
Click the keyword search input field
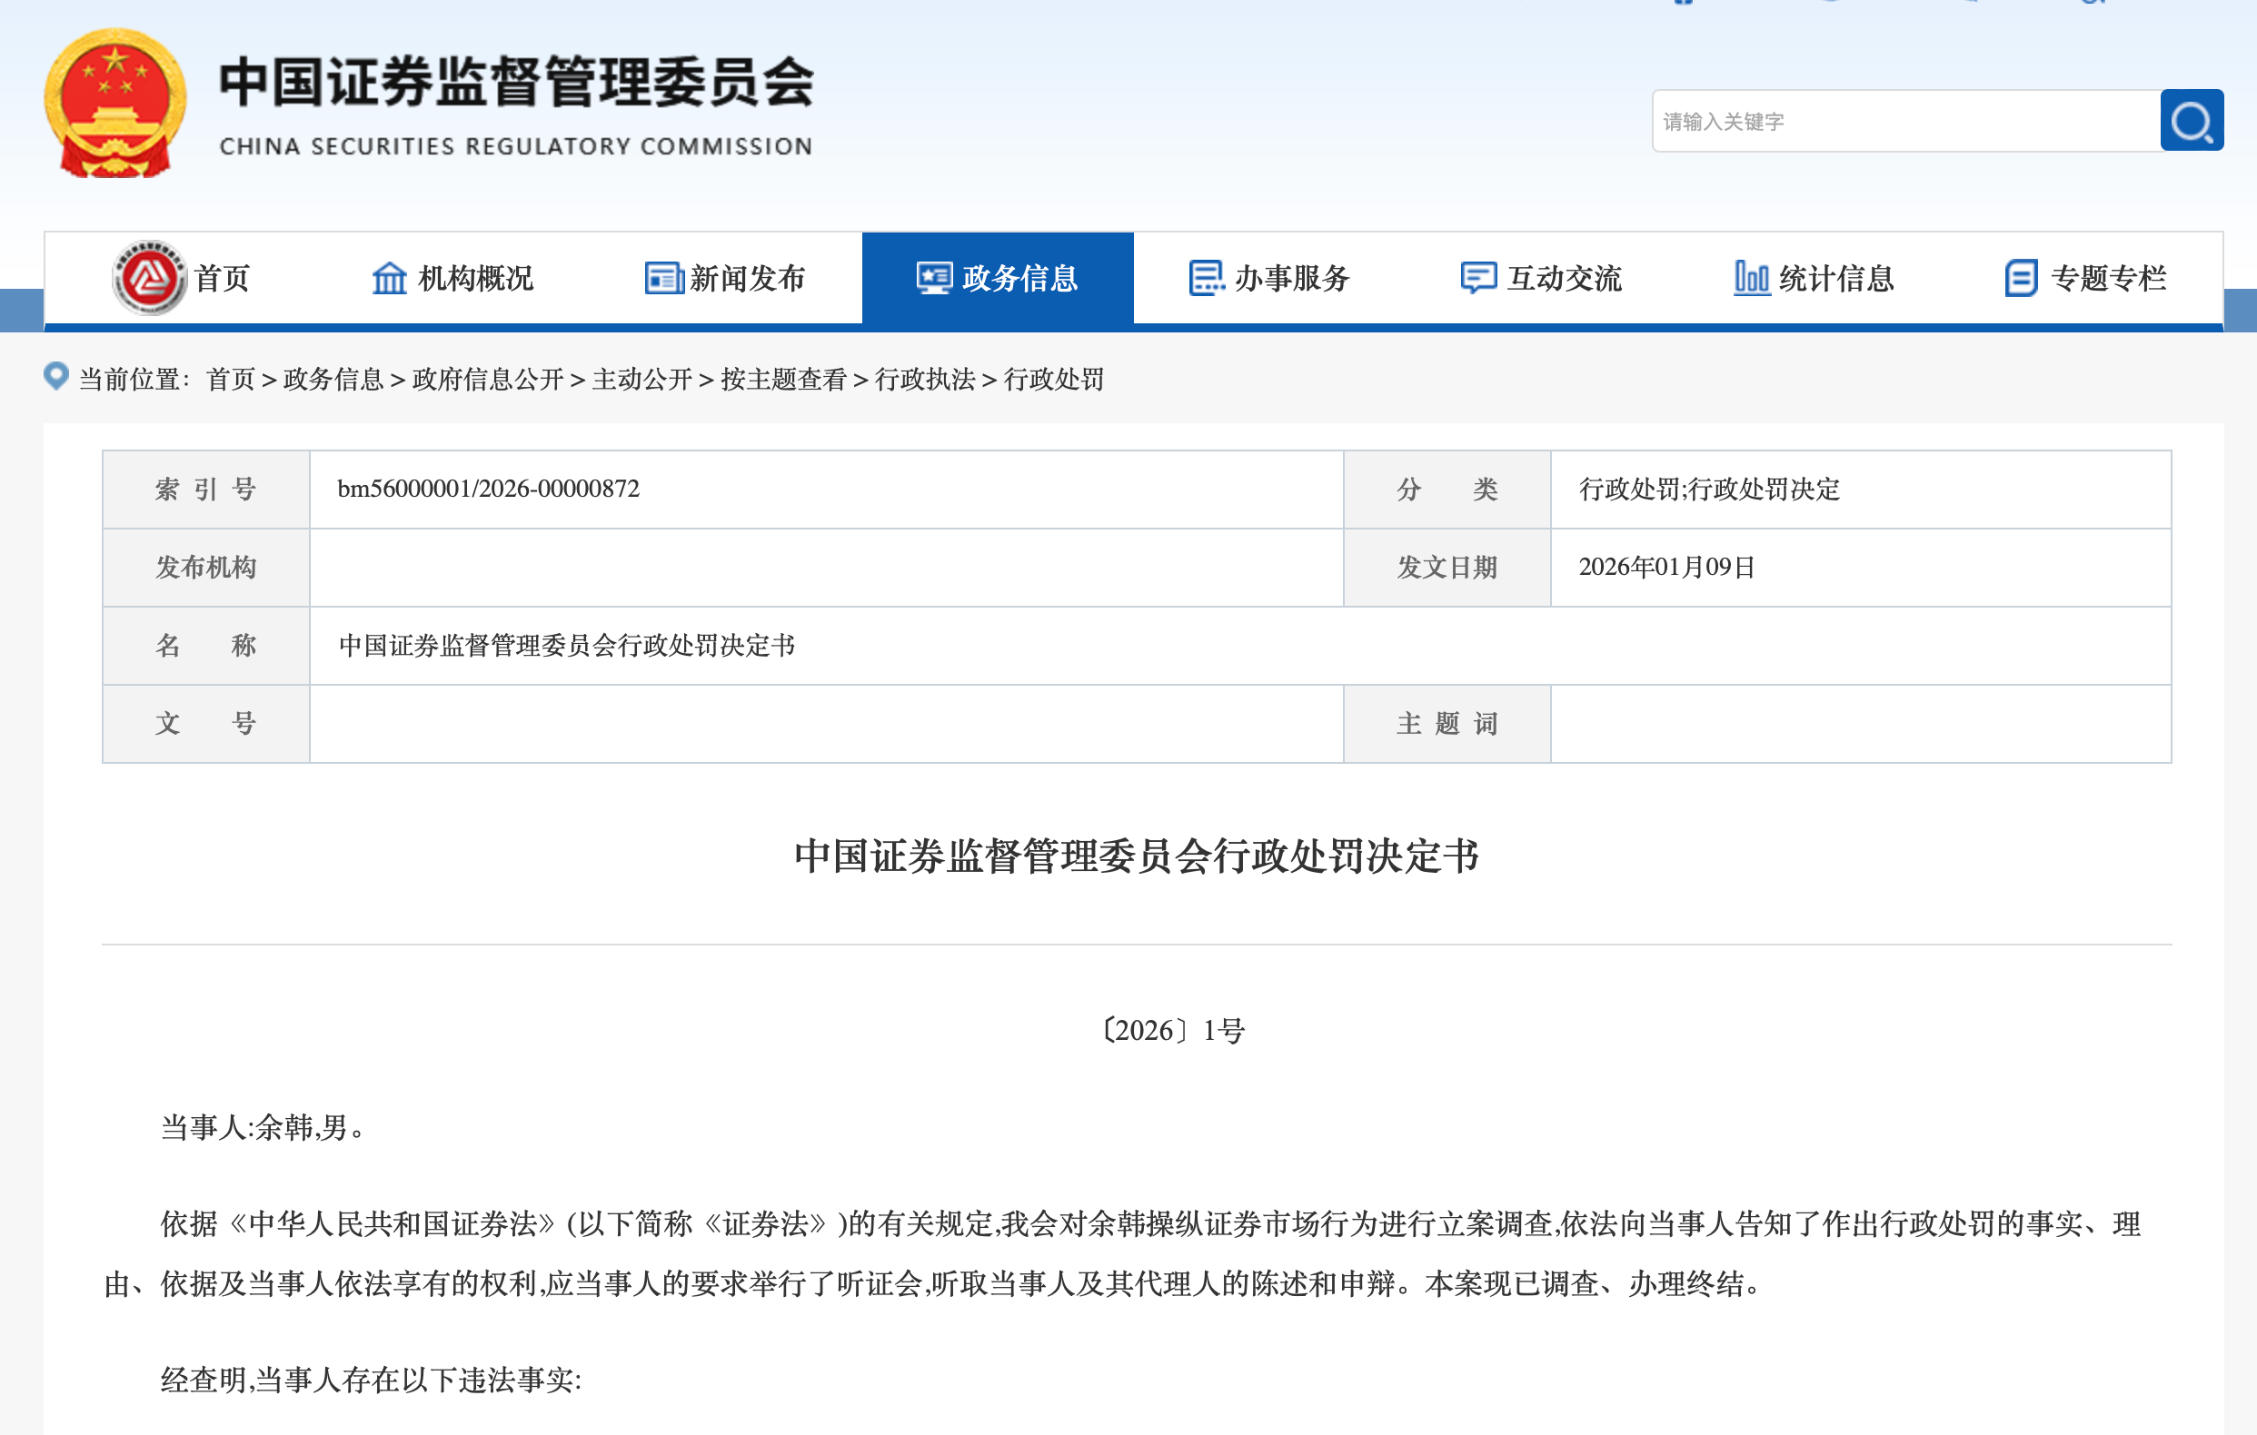[x=1903, y=120]
